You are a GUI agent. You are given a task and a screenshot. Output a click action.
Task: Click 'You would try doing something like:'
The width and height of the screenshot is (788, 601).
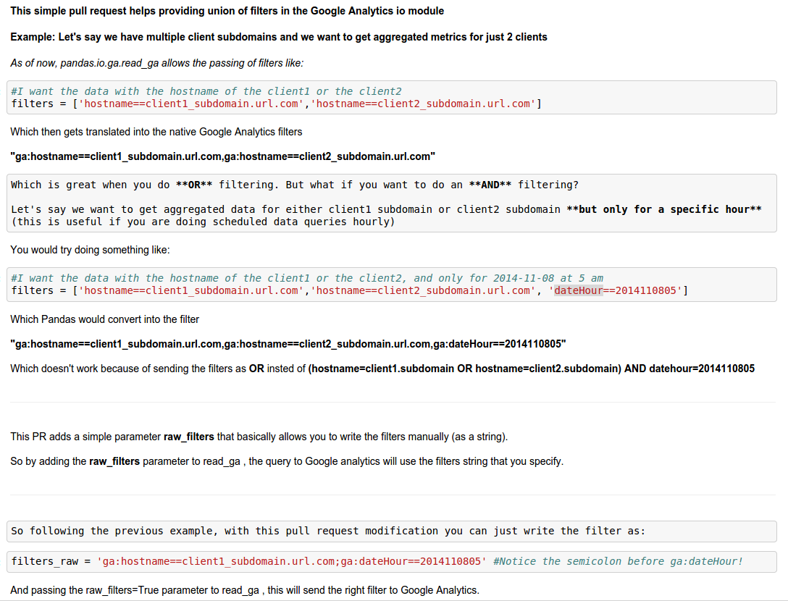point(90,251)
